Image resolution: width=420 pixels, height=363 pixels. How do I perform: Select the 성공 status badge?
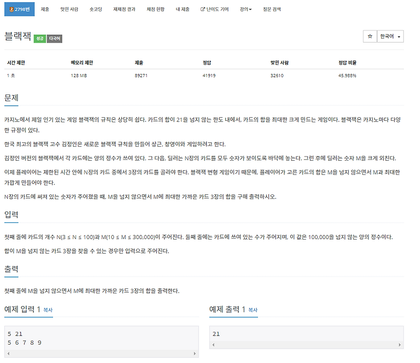tap(39, 39)
